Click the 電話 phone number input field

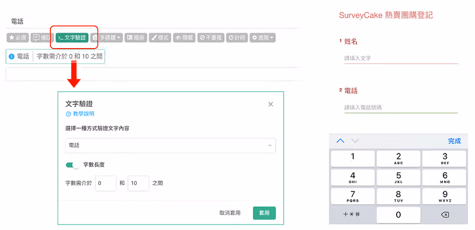(401, 107)
